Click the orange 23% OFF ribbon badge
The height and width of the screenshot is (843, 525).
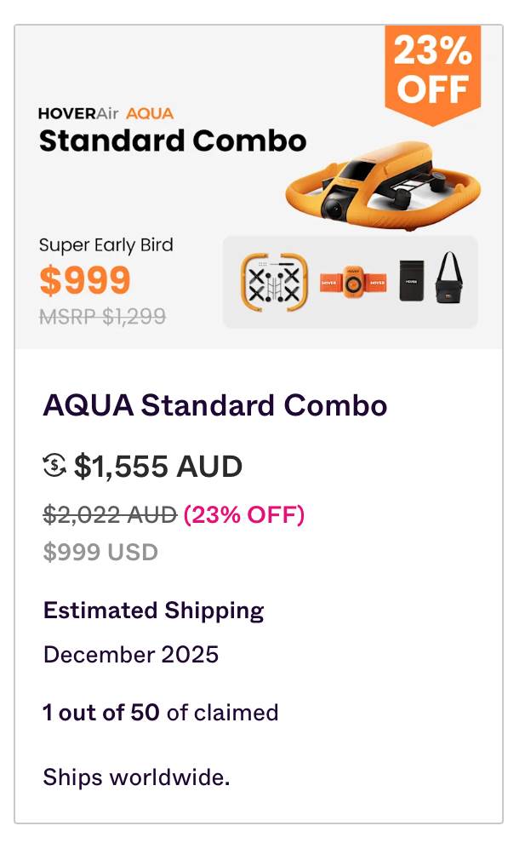(x=432, y=70)
